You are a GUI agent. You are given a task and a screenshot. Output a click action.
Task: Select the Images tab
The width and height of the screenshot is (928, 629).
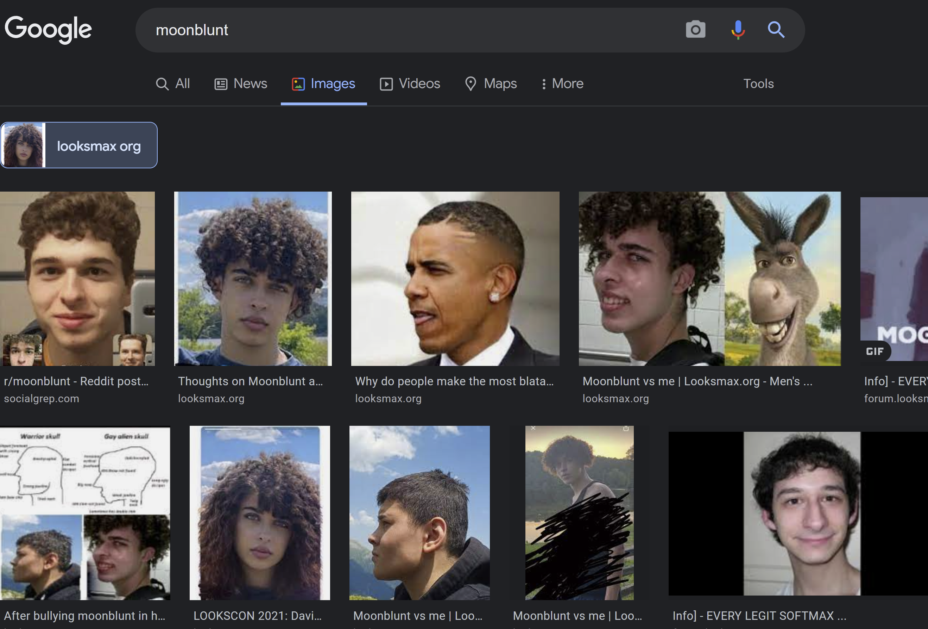323,83
